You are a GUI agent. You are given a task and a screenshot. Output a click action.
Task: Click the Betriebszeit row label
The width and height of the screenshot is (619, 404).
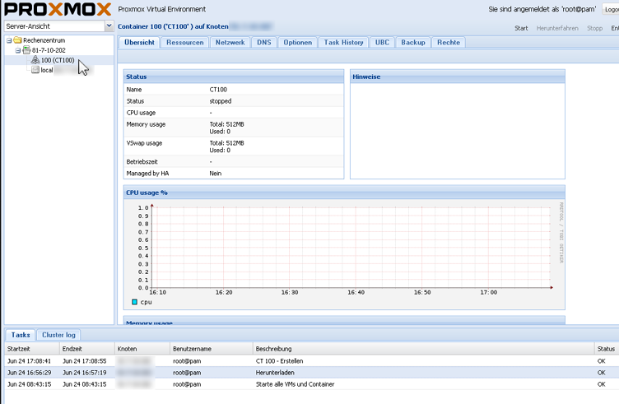coord(142,162)
